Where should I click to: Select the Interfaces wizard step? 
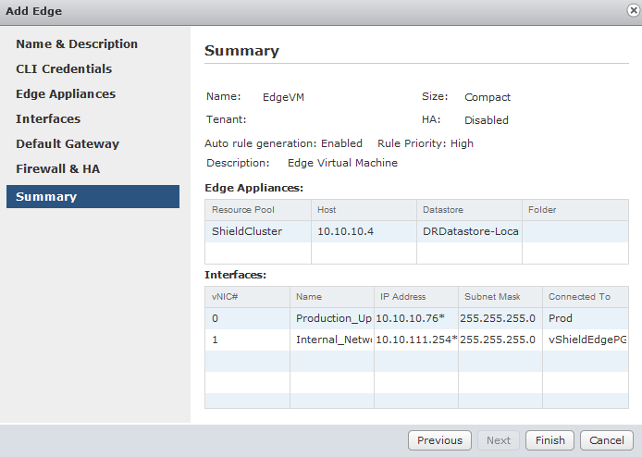coord(48,119)
